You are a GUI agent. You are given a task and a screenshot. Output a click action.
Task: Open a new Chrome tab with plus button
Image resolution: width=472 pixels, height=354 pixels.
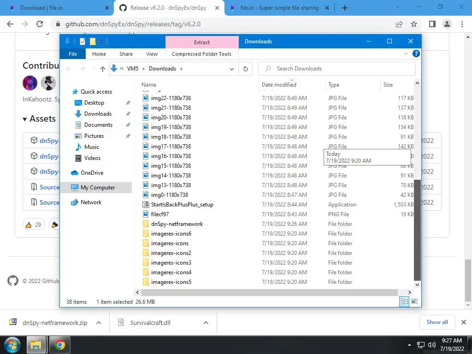345,8
